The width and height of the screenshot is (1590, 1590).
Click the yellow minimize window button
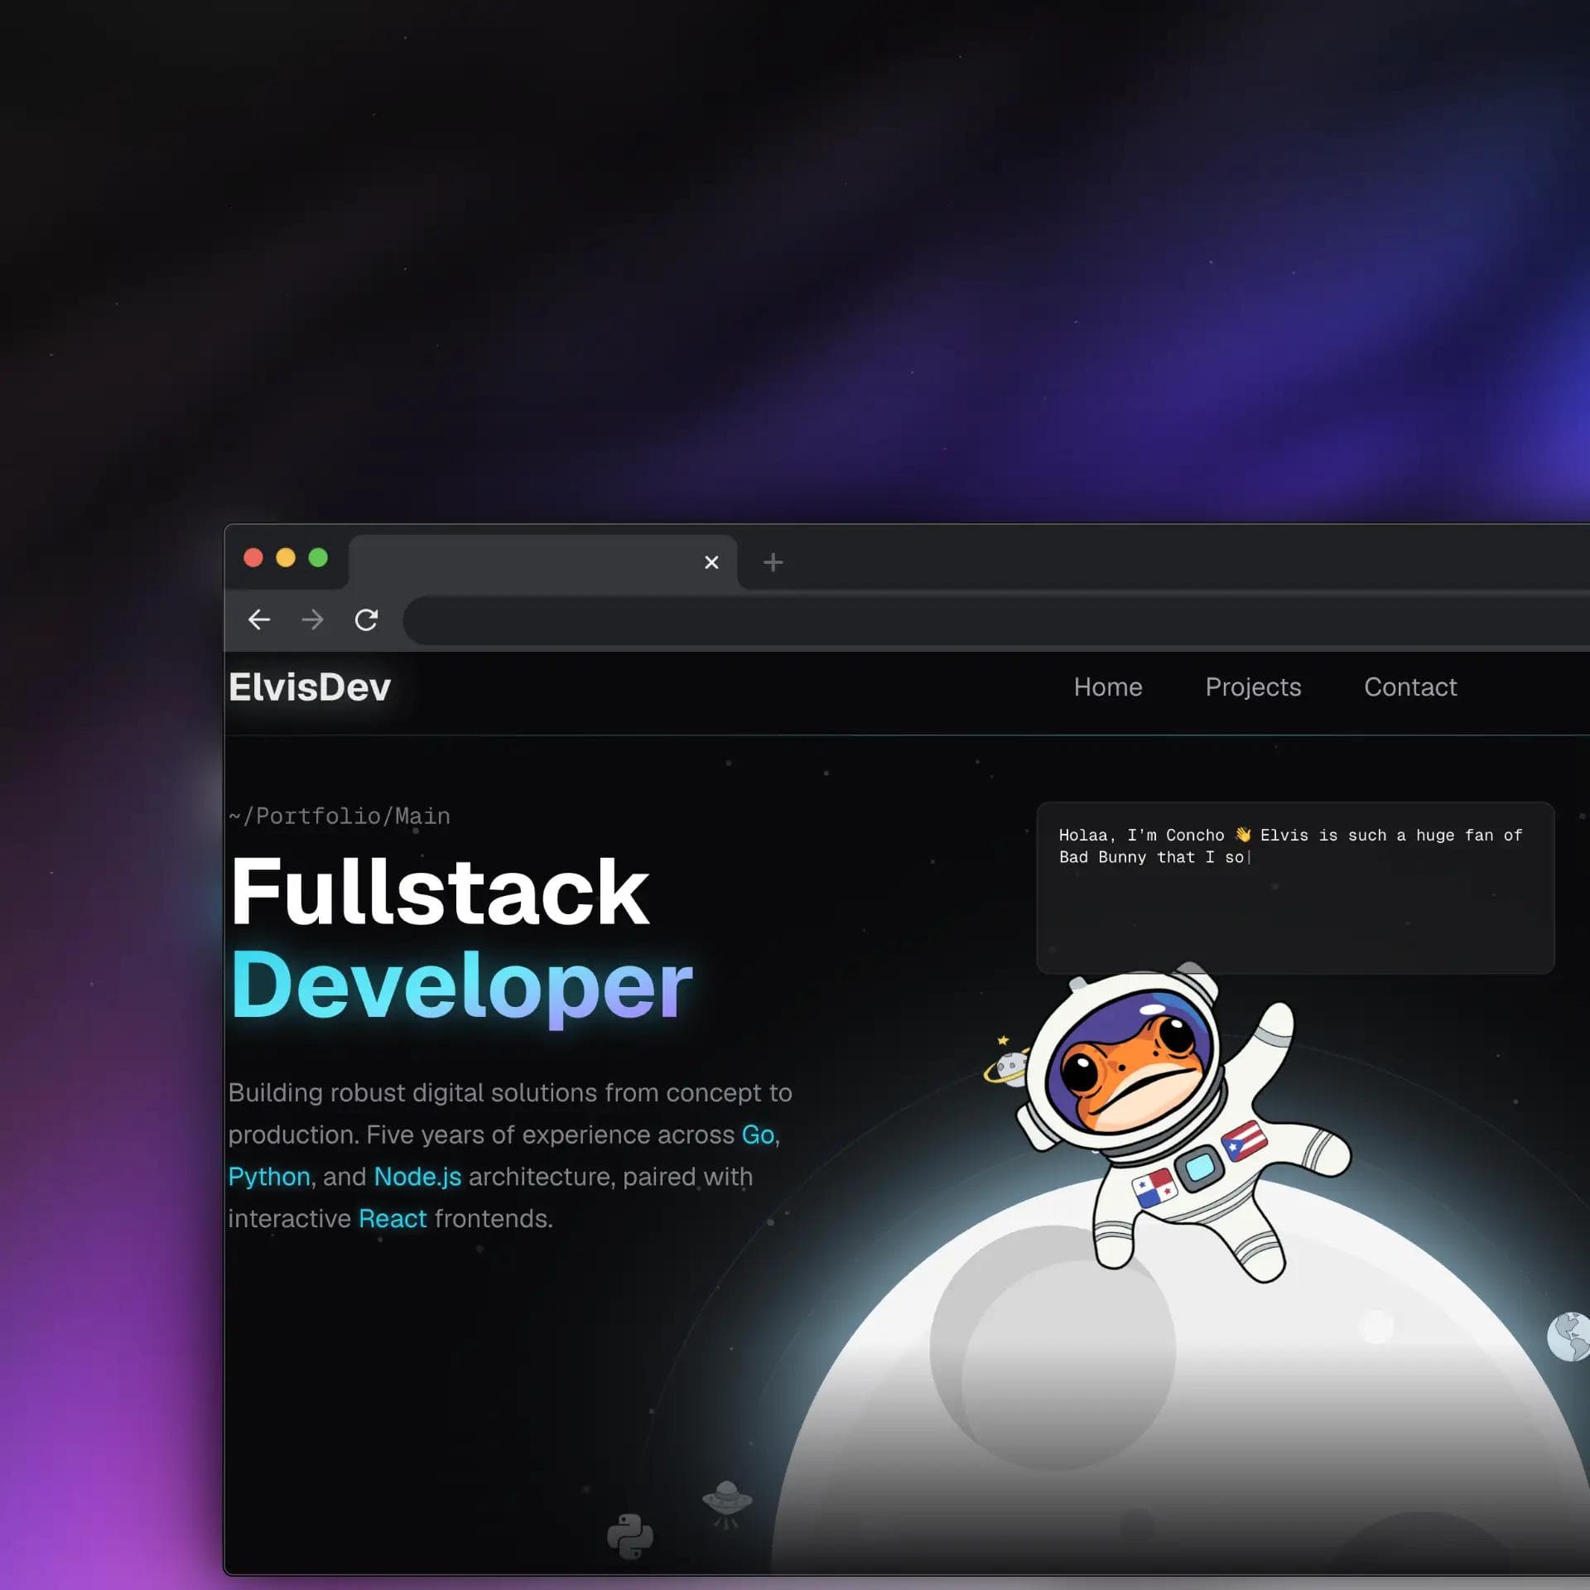click(286, 557)
